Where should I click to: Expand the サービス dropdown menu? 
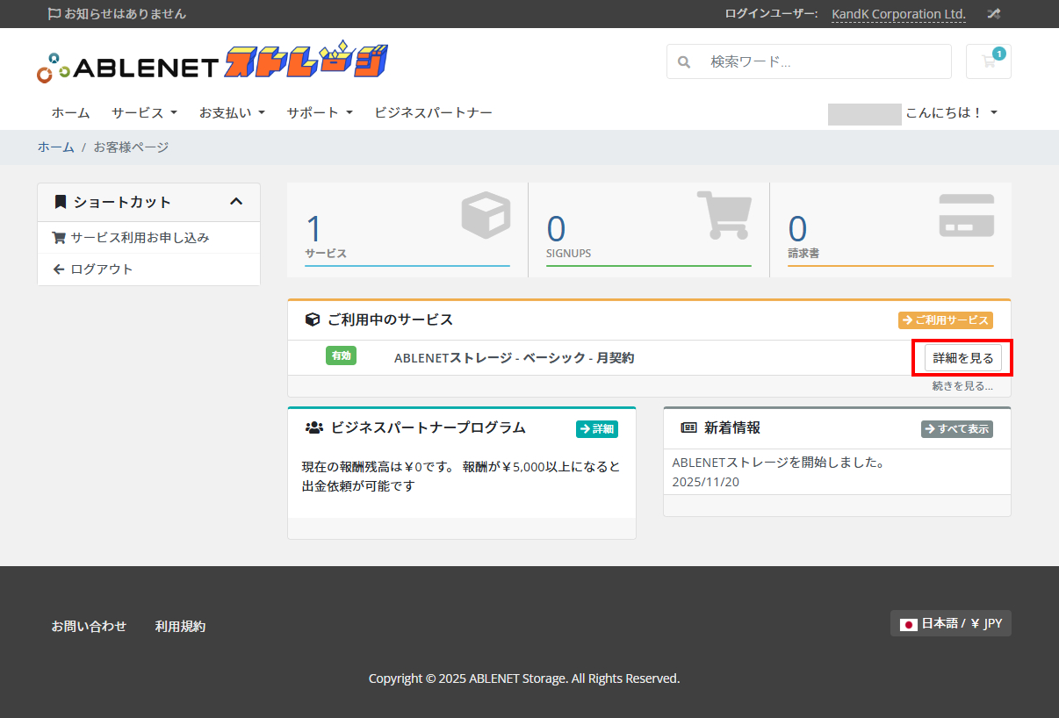tap(144, 112)
